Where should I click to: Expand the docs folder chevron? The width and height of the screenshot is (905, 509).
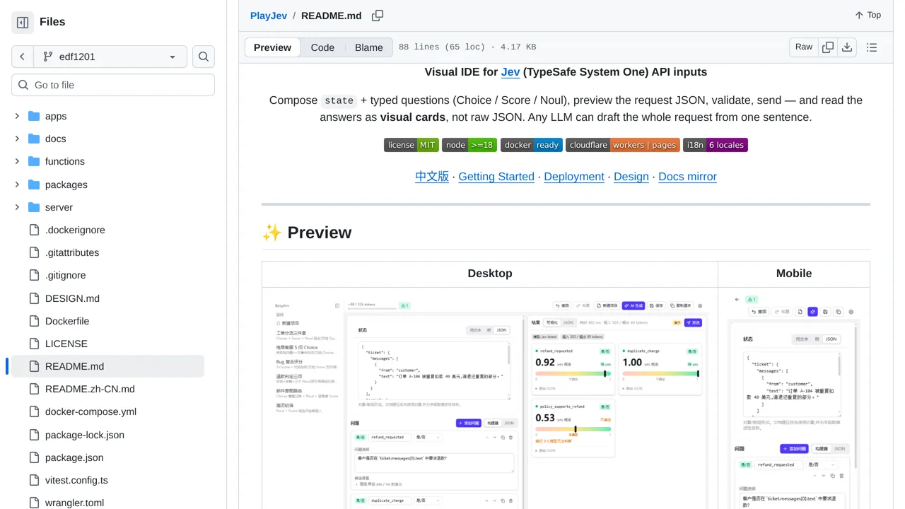coord(17,139)
